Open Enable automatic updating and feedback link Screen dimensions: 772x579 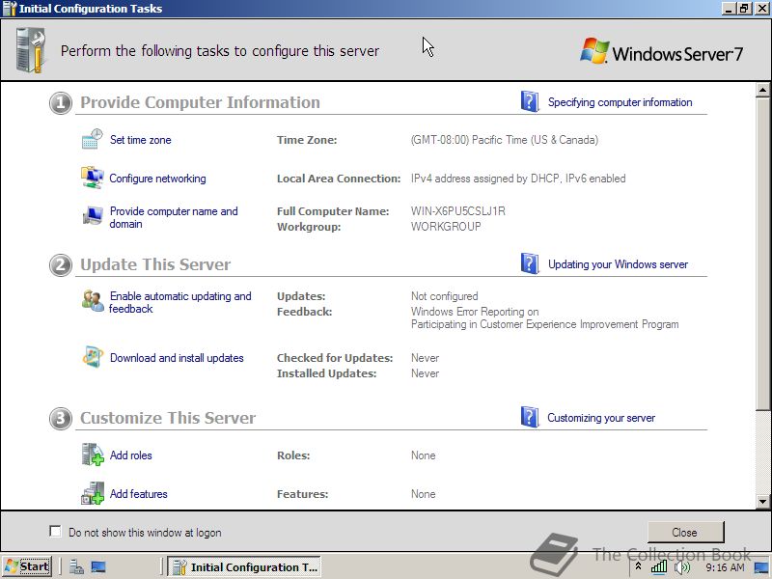coord(180,302)
